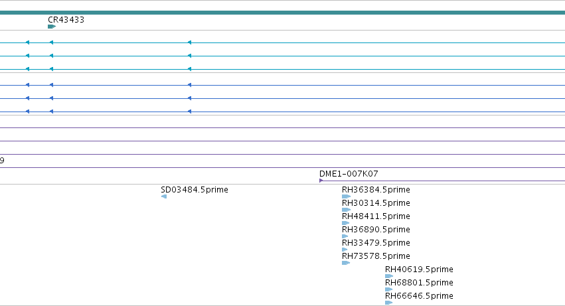Viewport: 565px width, 306px height.
Task: Select the RH30314.5prime EST arrow glyph
Action: [346, 210]
